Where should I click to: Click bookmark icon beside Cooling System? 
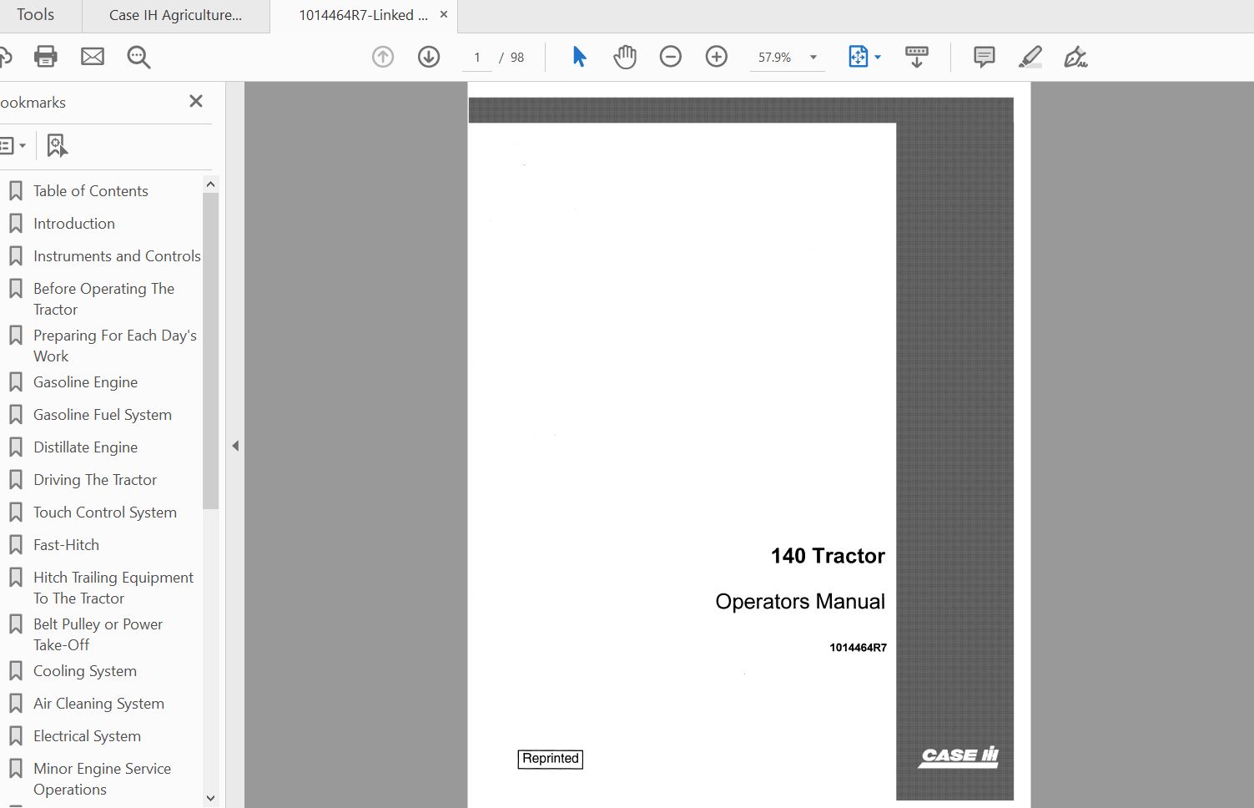point(16,671)
